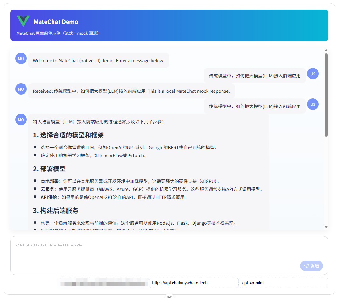Select the US avatar beside the repeated question

click(313, 104)
